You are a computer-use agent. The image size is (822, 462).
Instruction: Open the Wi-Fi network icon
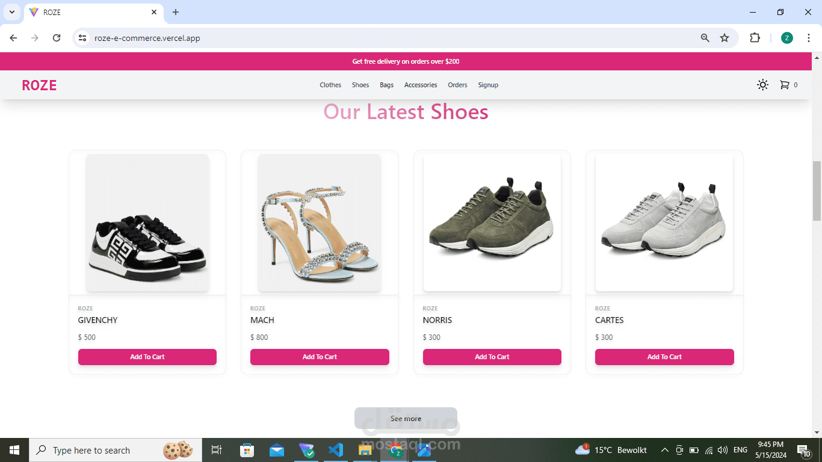coord(709,450)
